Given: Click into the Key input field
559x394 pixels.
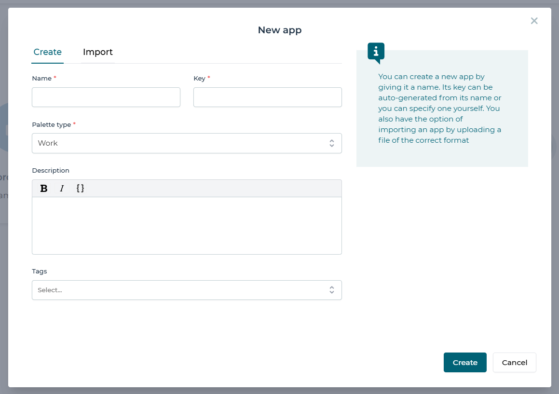Looking at the screenshot, I should [x=267, y=97].
